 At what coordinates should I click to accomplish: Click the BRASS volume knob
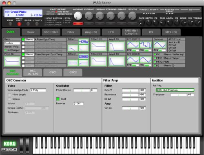[x=121, y=16]
